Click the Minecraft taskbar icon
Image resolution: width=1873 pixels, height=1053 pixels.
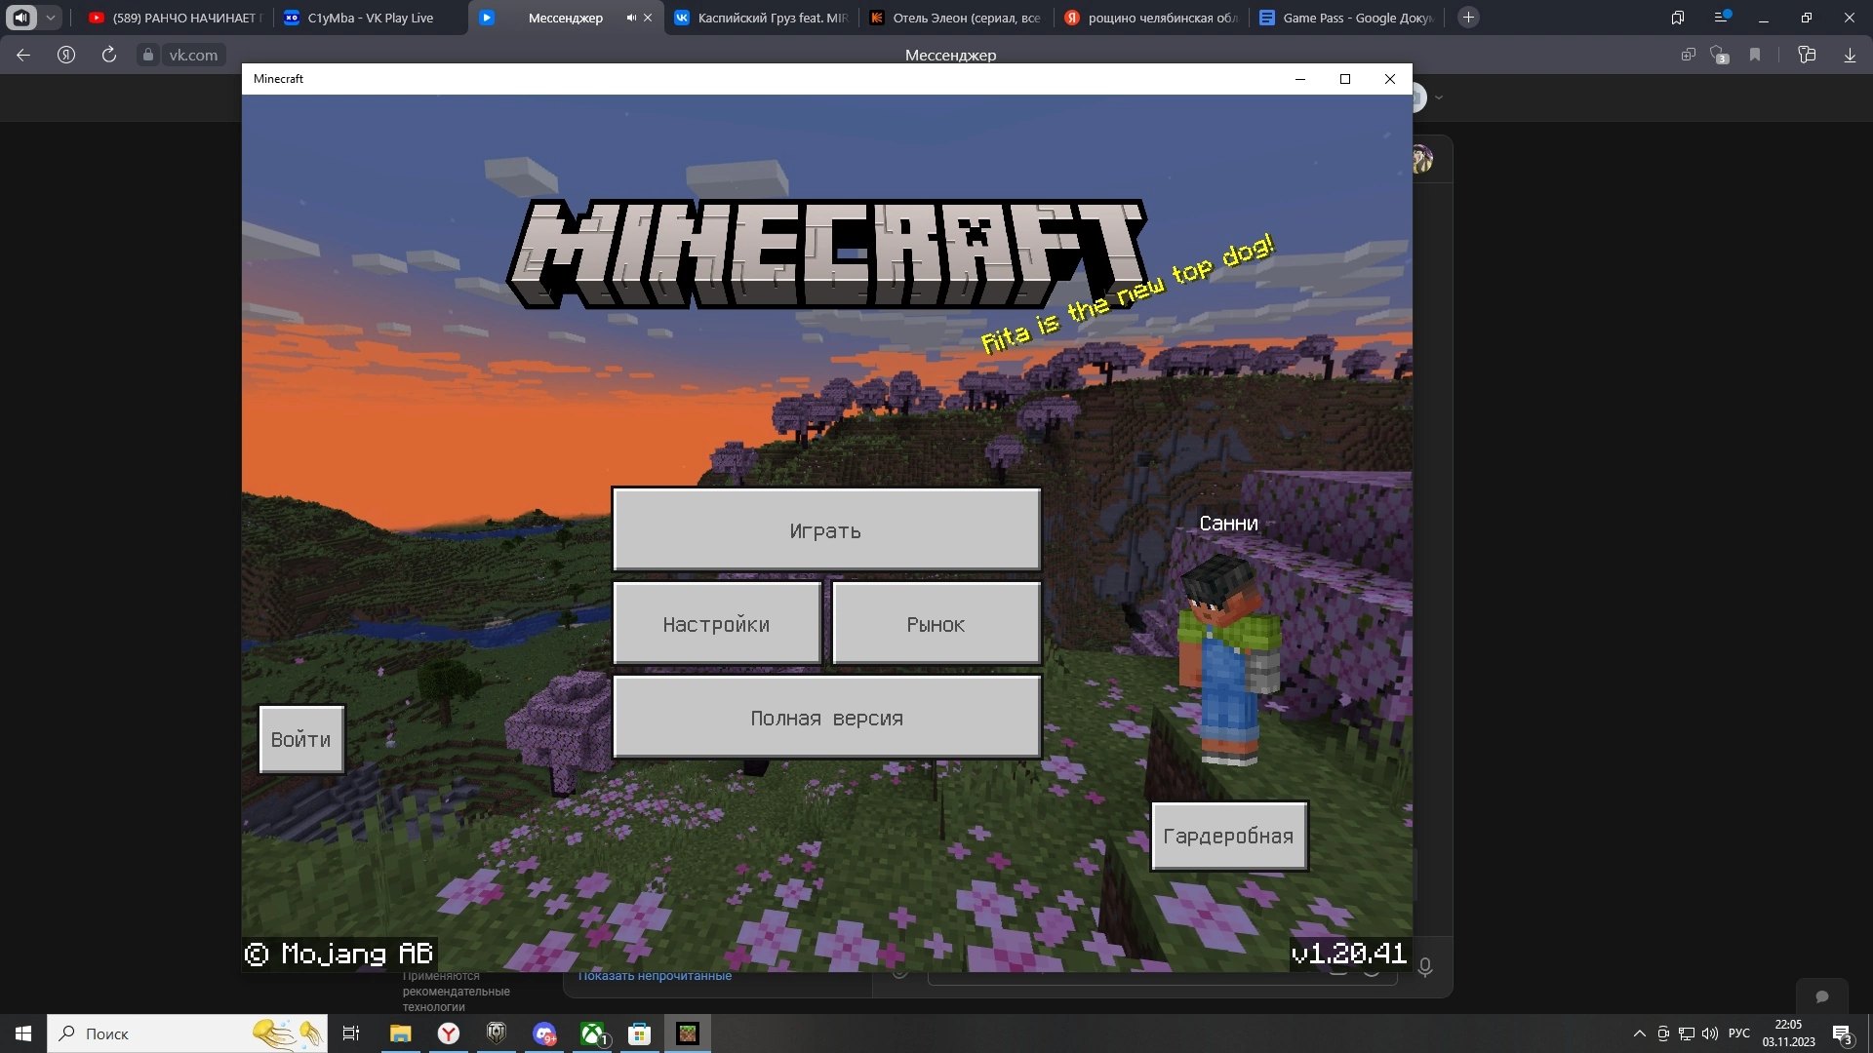pos(688,1033)
